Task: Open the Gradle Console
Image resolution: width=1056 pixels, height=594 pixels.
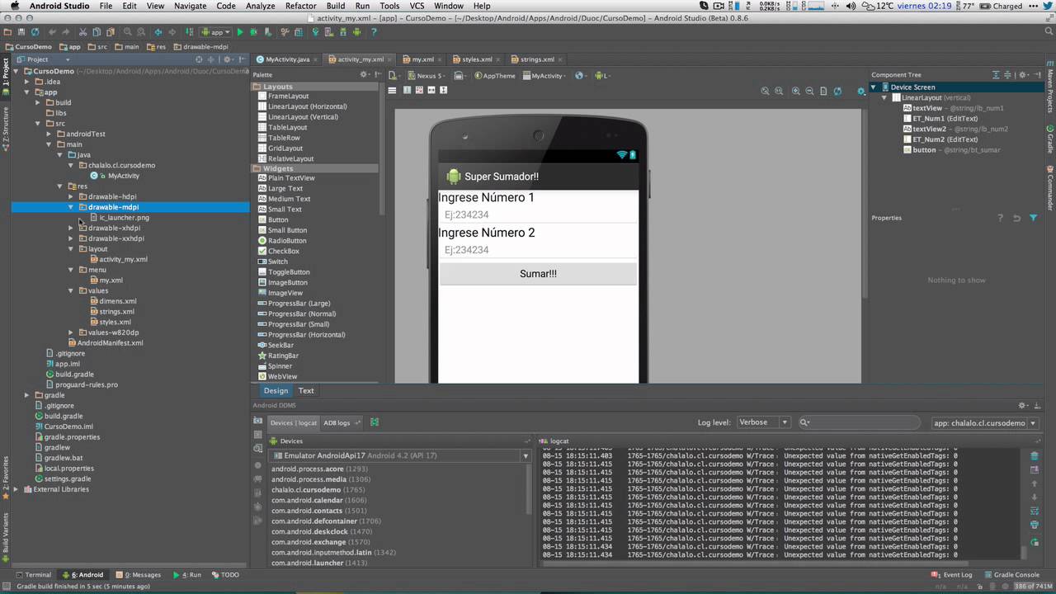Action: (1011, 575)
